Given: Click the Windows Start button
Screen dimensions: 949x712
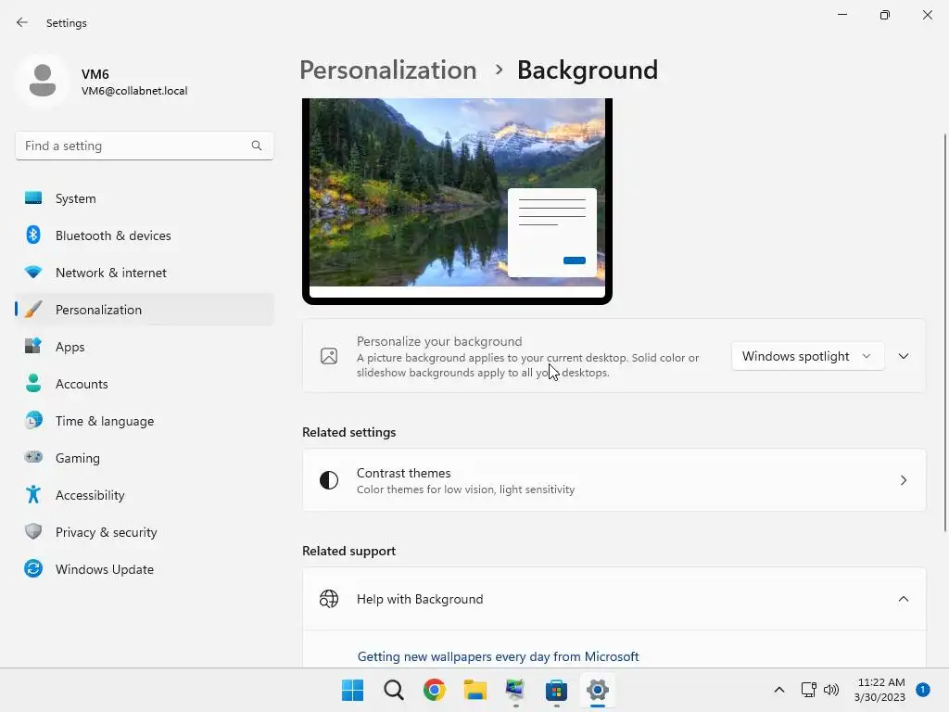Looking at the screenshot, I should 353,690.
